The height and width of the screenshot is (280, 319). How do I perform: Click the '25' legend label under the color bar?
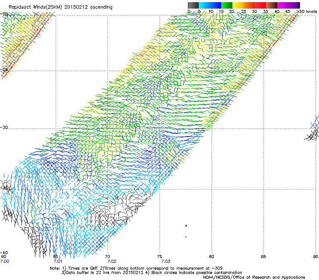coord(244,12)
